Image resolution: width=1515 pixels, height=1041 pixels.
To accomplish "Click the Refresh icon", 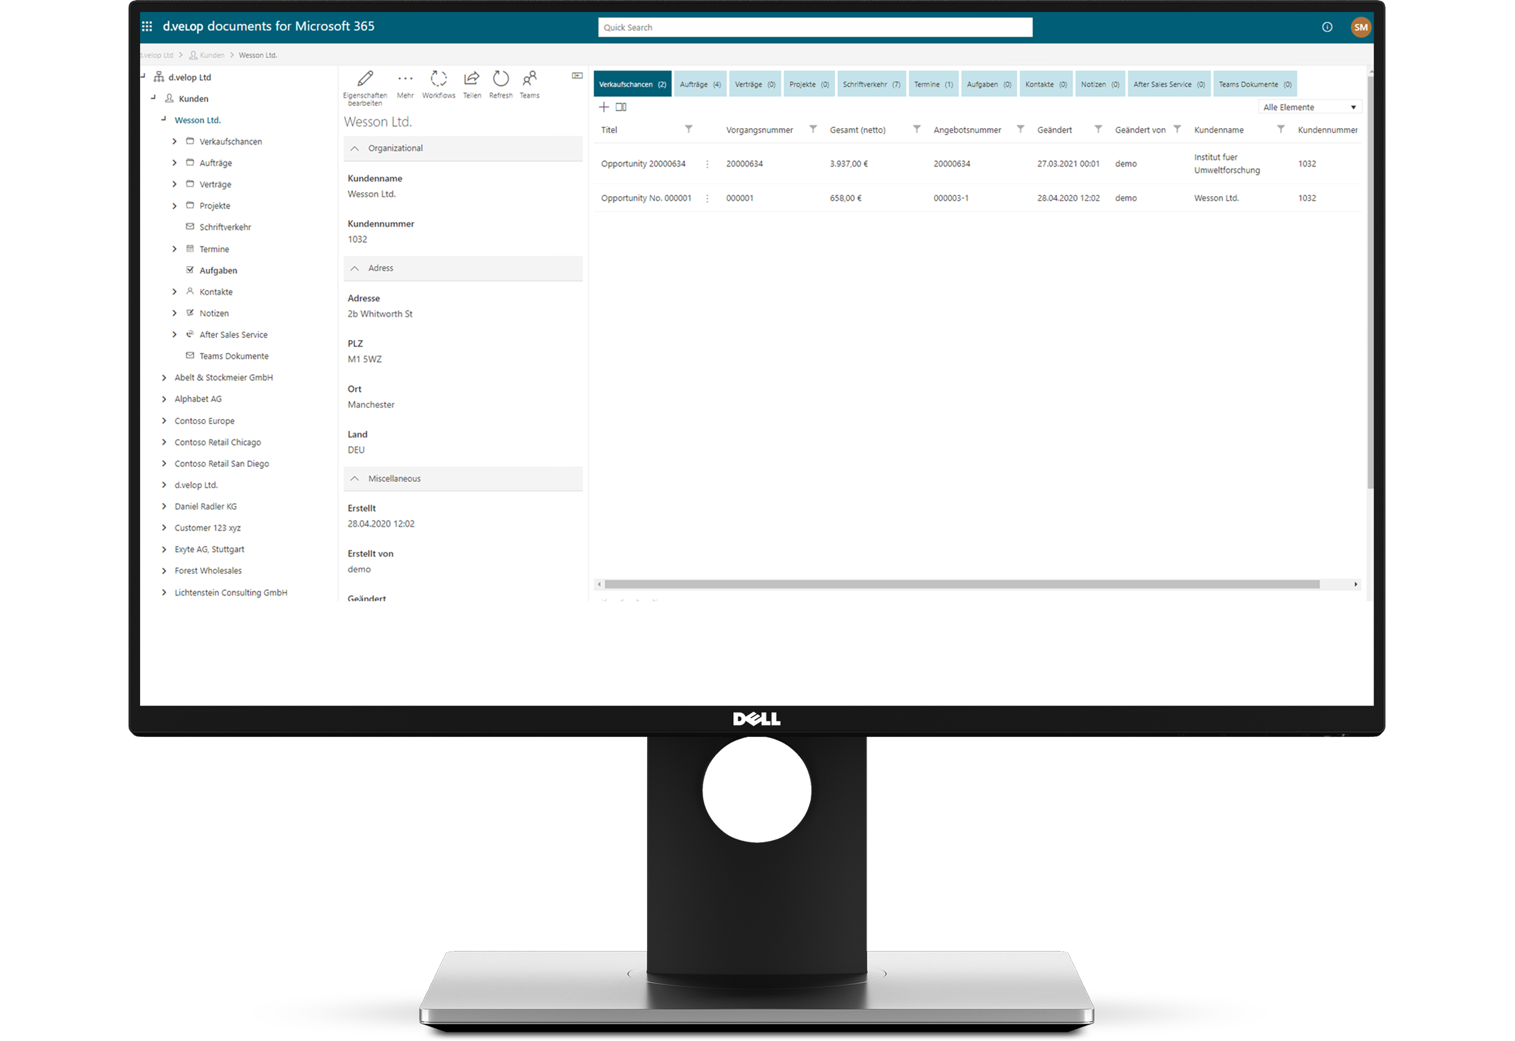I will click(x=500, y=79).
